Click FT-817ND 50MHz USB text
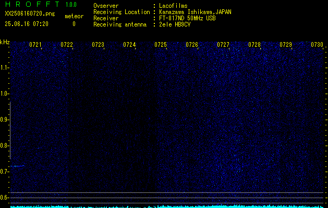The width and height of the screenshot is (328, 208). 187,18
